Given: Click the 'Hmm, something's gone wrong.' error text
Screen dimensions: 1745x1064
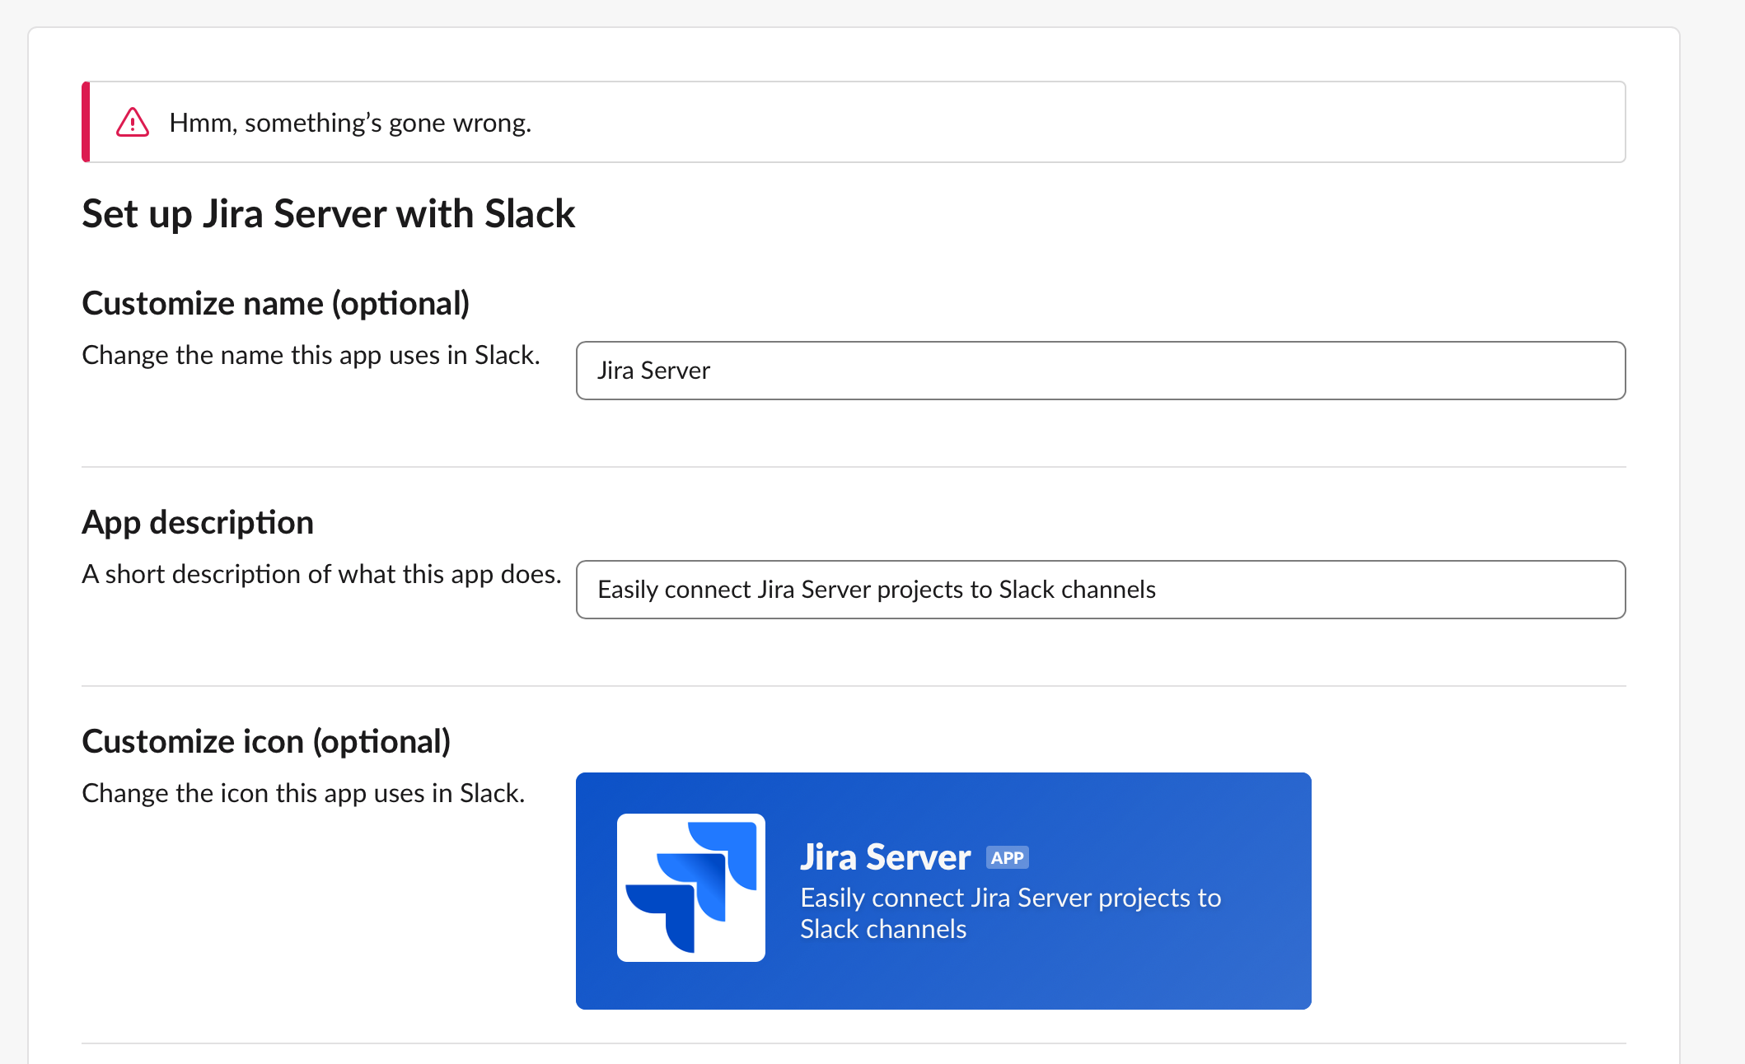Looking at the screenshot, I should click(x=350, y=123).
